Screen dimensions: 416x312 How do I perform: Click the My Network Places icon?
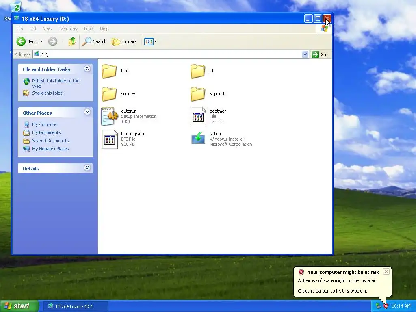click(26, 149)
